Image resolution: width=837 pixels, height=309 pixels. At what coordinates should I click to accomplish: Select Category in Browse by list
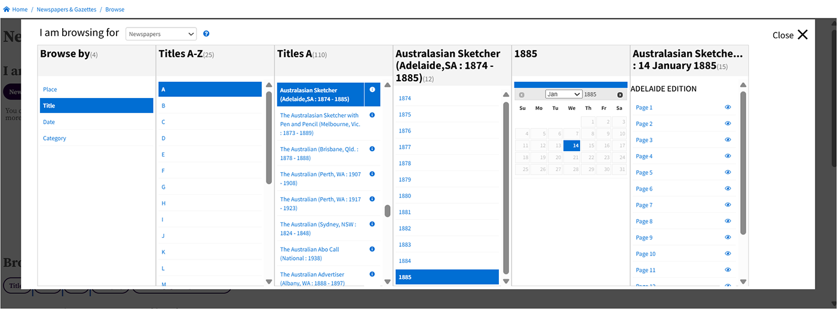pyautogui.click(x=54, y=138)
